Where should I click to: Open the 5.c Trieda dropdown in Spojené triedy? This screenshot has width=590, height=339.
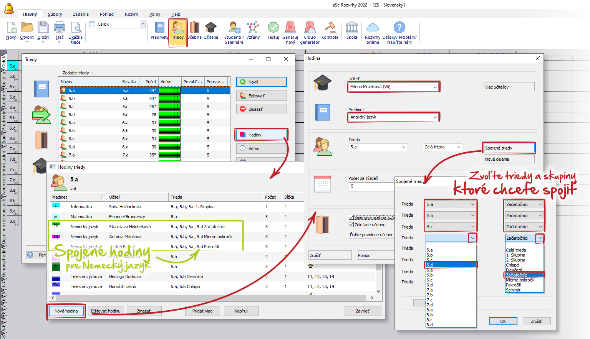451,227
